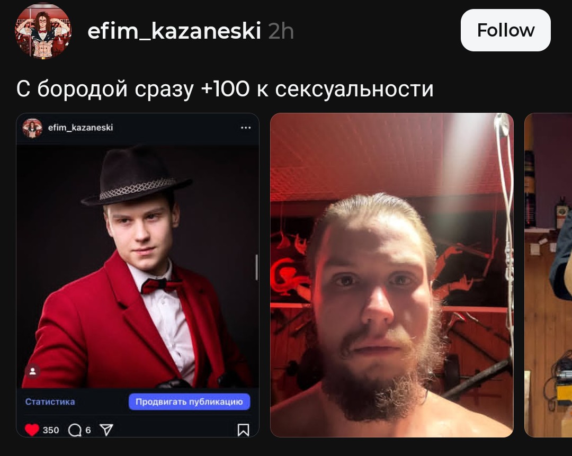Show tagged people via person icon
The width and height of the screenshot is (572, 456).
pos(32,371)
